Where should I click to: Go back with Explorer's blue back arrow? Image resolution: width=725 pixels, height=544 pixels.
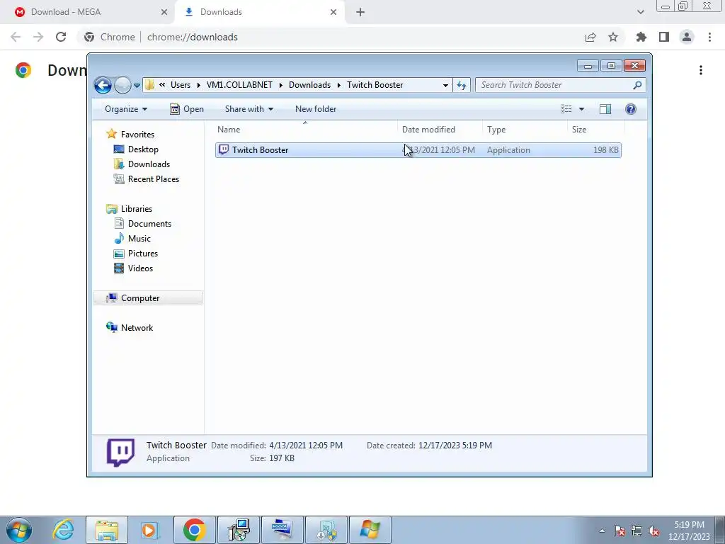tap(103, 85)
